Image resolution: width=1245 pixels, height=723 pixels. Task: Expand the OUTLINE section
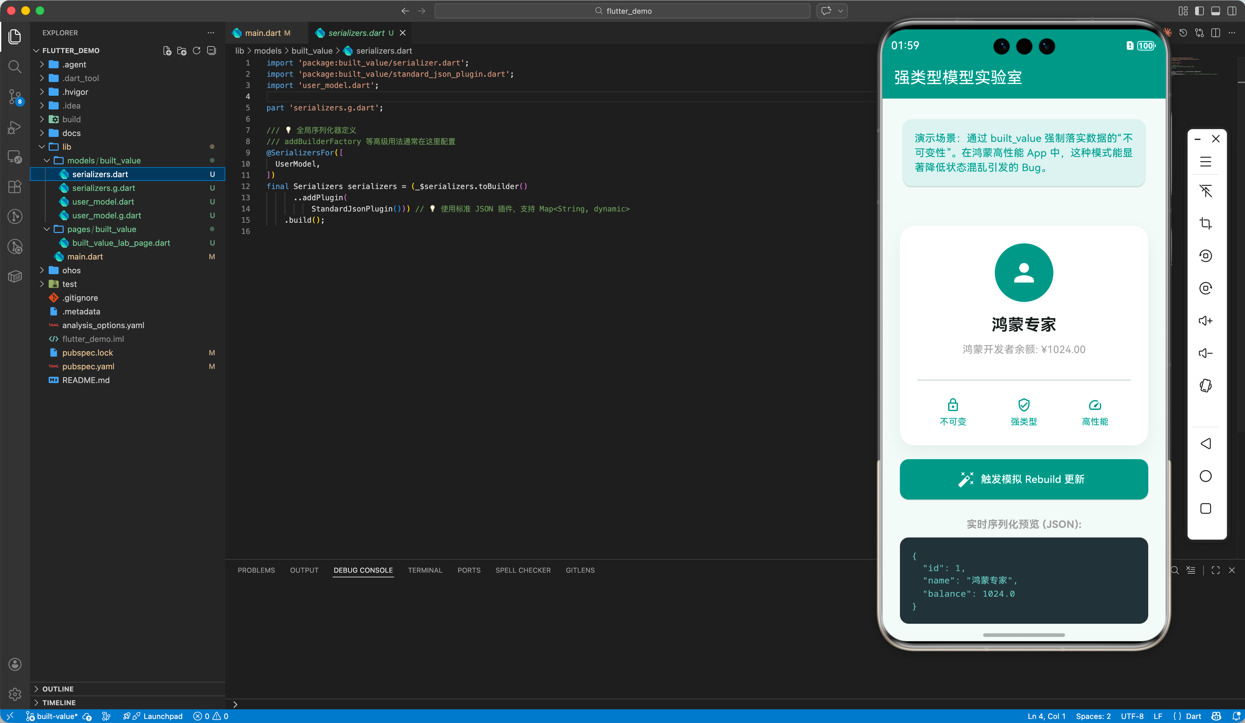[x=58, y=688]
